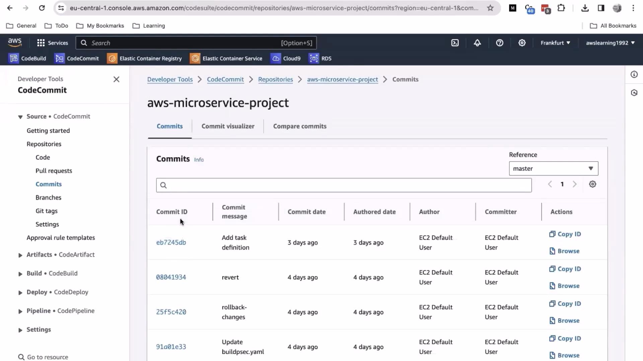Open the Learning bookmarks folder
Screen dimensions: 643x361
pos(149,26)
